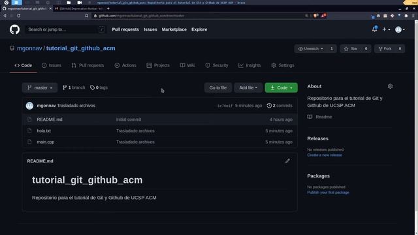
Task: Click the Initial commit message link
Action: coord(129,119)
